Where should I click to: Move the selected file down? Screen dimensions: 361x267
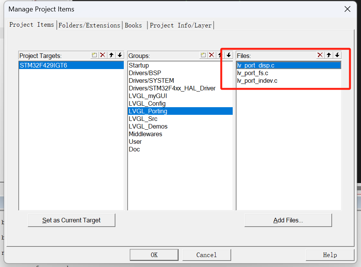point(337,55)
